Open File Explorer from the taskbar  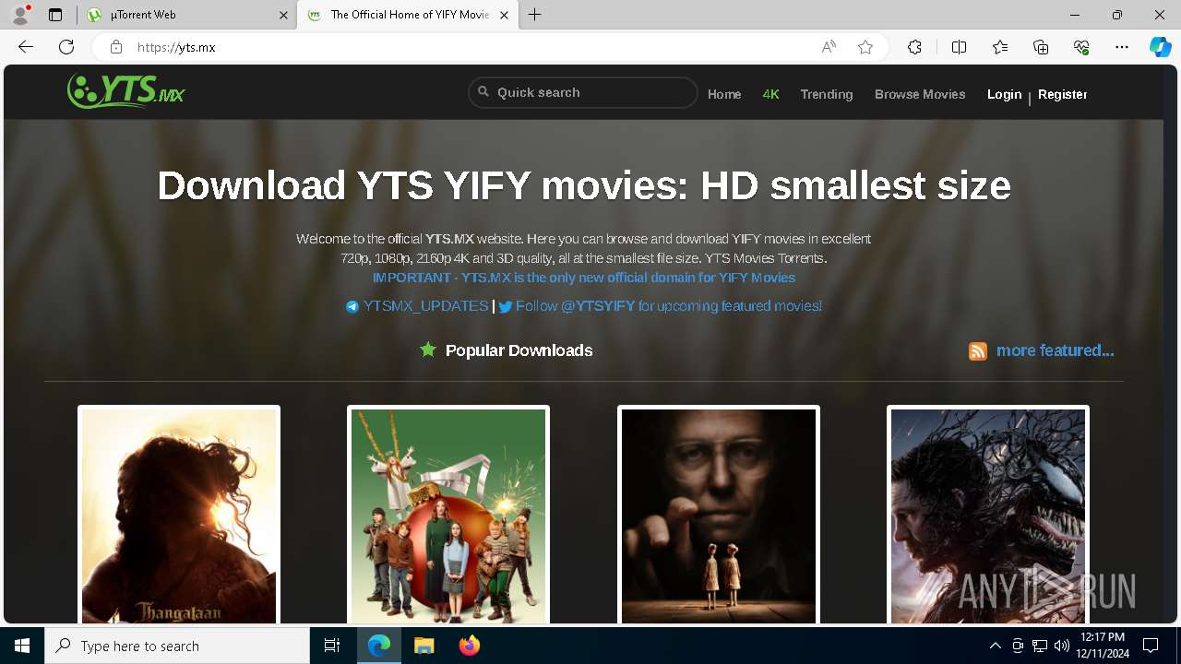(423, 646)
